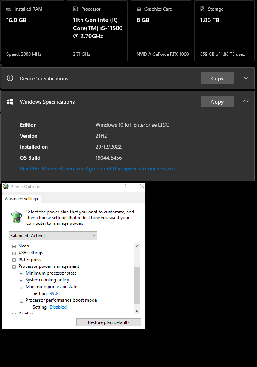The height and width of the screenshot is (367, 257).
Task: Click the Speed: 3000 MHz text
Action: 24,54
